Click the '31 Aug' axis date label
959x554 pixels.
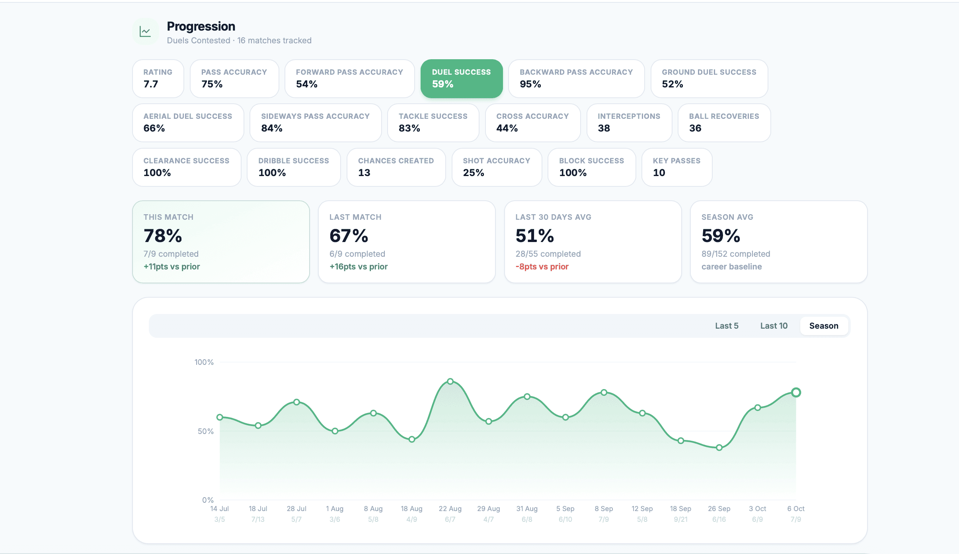pos(527,509)
